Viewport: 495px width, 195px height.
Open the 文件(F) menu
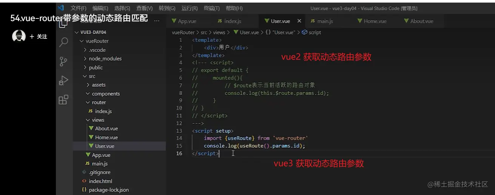[x=79, y=8]
